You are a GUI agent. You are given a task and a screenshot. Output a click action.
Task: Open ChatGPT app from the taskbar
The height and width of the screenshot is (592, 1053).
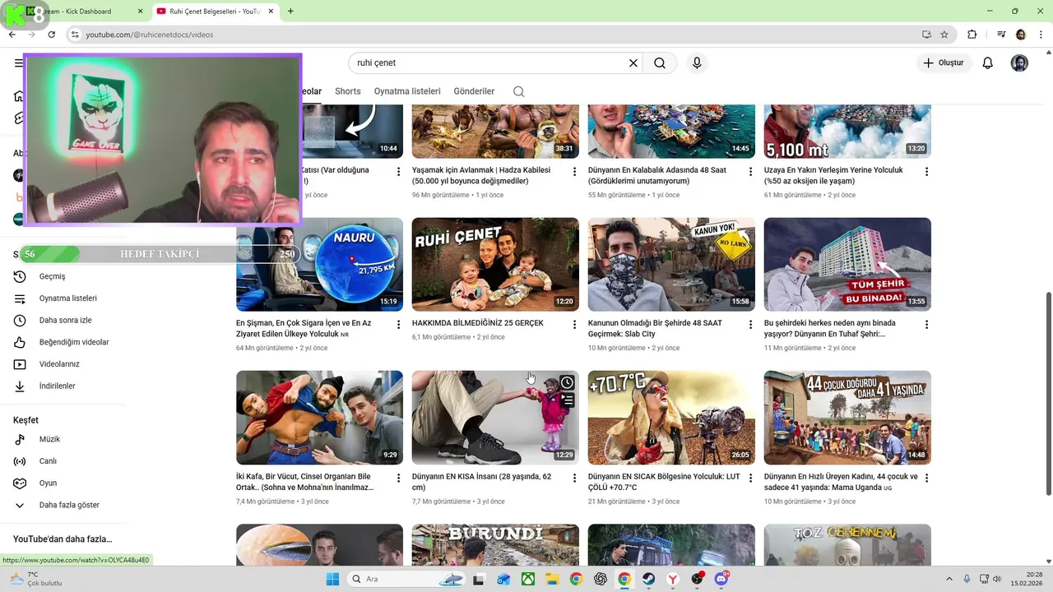coord(601,579)
